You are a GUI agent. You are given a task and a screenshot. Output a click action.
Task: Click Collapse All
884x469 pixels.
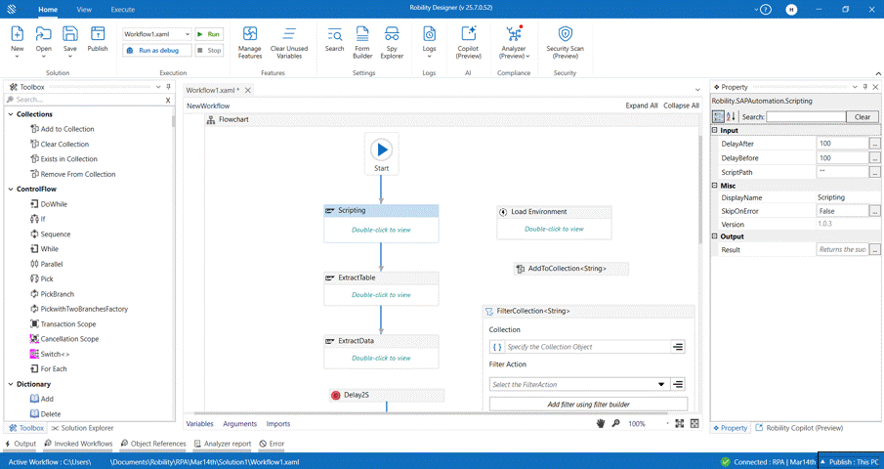681,106
